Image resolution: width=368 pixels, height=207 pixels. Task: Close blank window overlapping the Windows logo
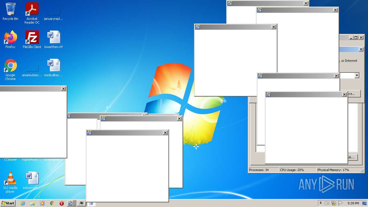coord(274,27)
